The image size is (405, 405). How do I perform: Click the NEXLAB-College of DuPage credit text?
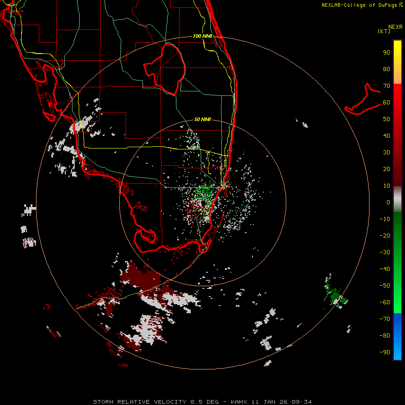coord(362,5)
